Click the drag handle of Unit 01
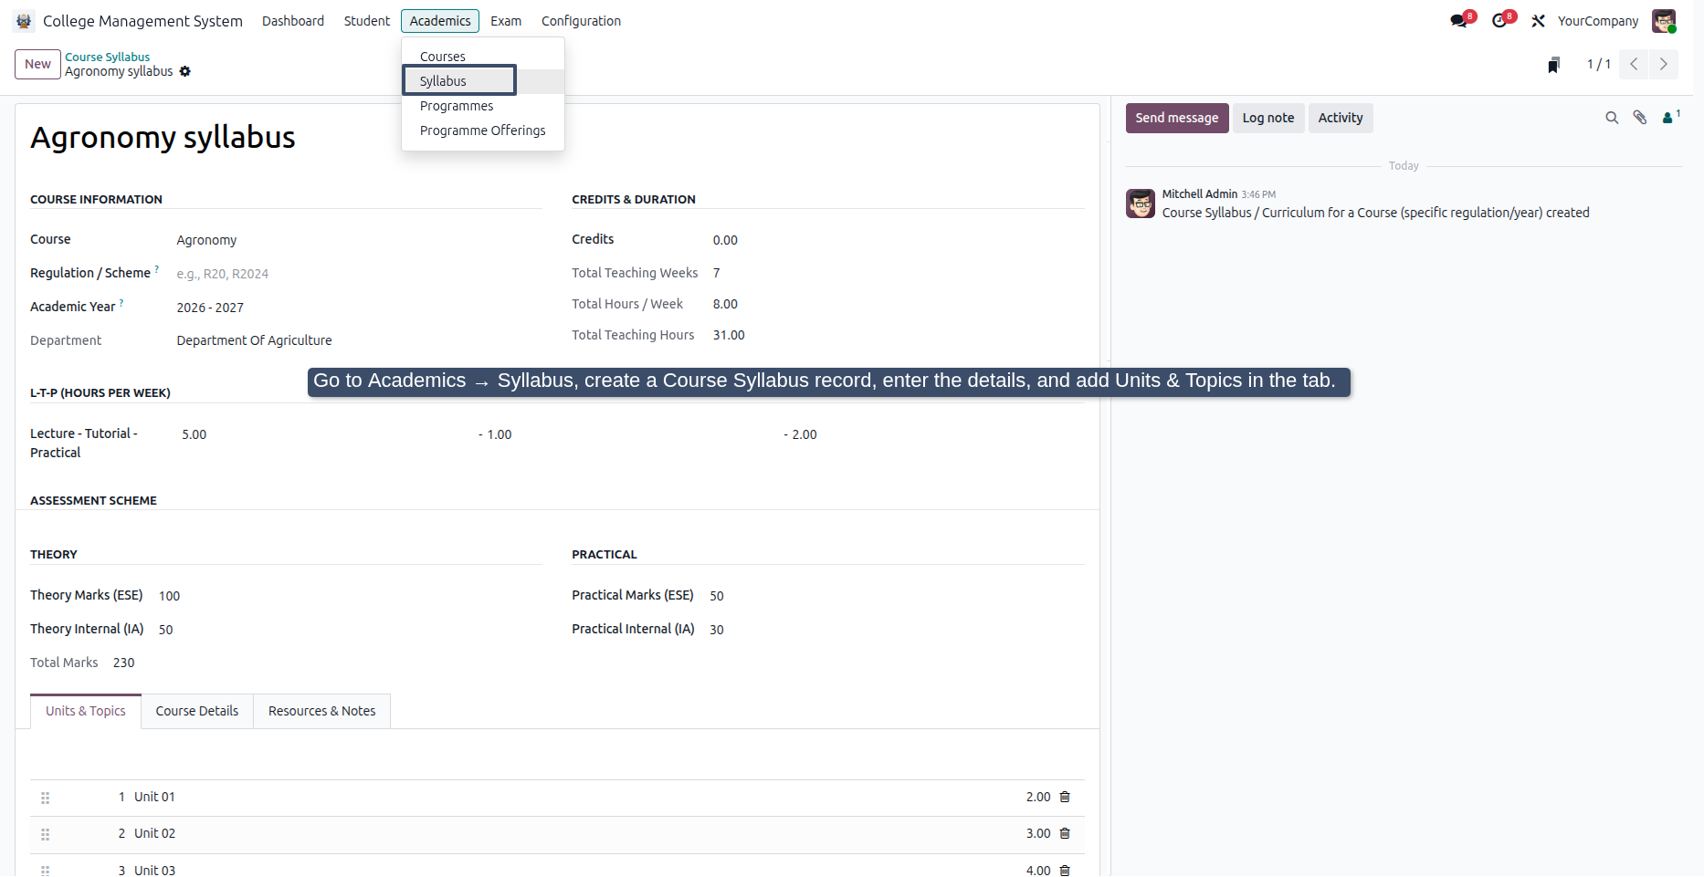This screenshot has width=1704, height=877. point(46,798)
